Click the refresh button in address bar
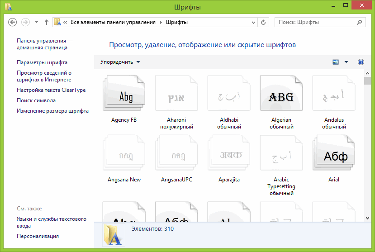This screenshot has height=252, width=375. click(264, 22)
